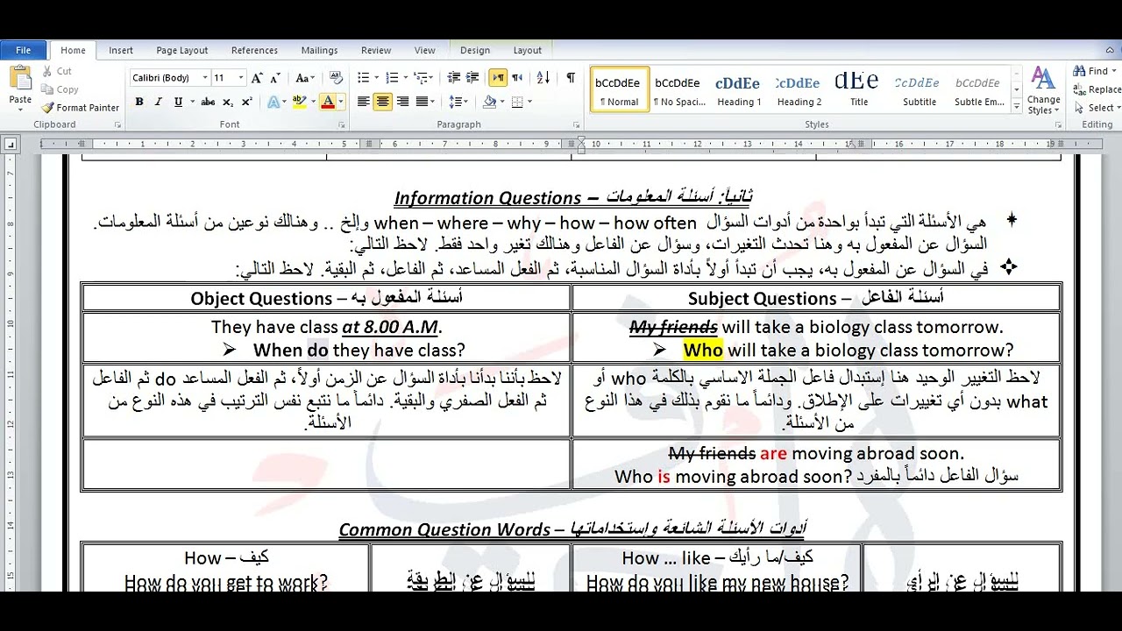
Task: Toggle show paragraph marks
Action: [571, 78]
